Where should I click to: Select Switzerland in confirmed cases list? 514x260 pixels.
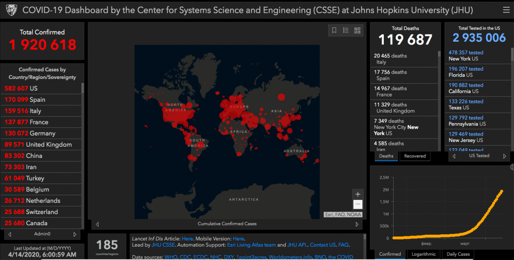pos(41,212)
